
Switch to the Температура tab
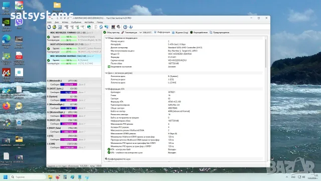(x=129, y=32)
